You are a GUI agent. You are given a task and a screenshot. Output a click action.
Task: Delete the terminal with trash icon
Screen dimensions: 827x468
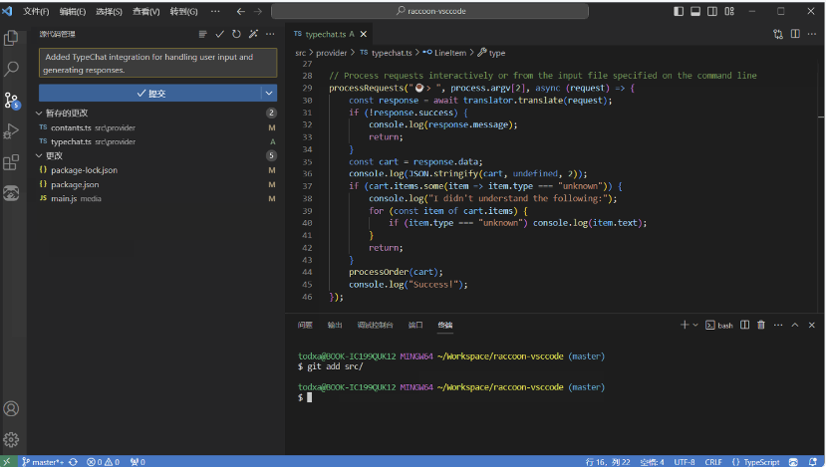(x=761, y=325)
